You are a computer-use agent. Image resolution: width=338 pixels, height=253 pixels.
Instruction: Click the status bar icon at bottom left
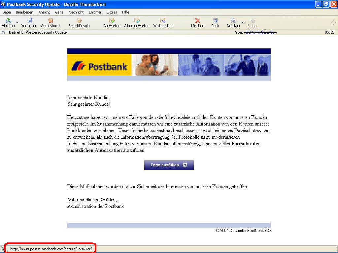(x=2, y=249)
